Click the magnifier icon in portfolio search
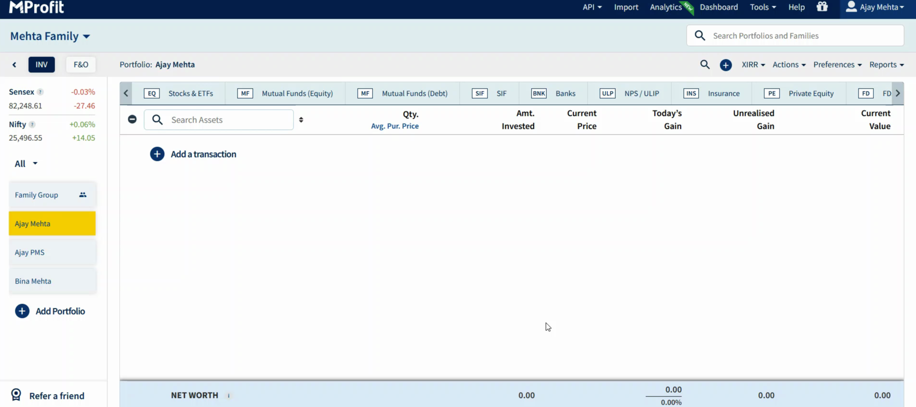The image size is (916, 407). 700,35
